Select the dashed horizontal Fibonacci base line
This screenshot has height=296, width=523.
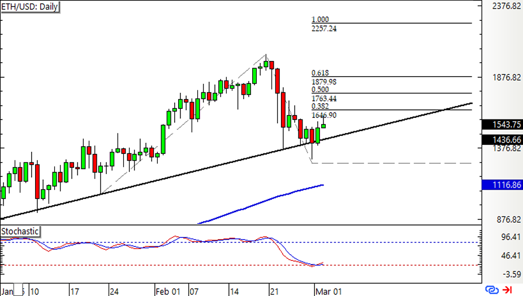[x=392, y=164]
